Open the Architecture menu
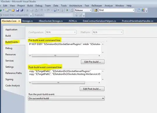 click(x=76, y=6)
